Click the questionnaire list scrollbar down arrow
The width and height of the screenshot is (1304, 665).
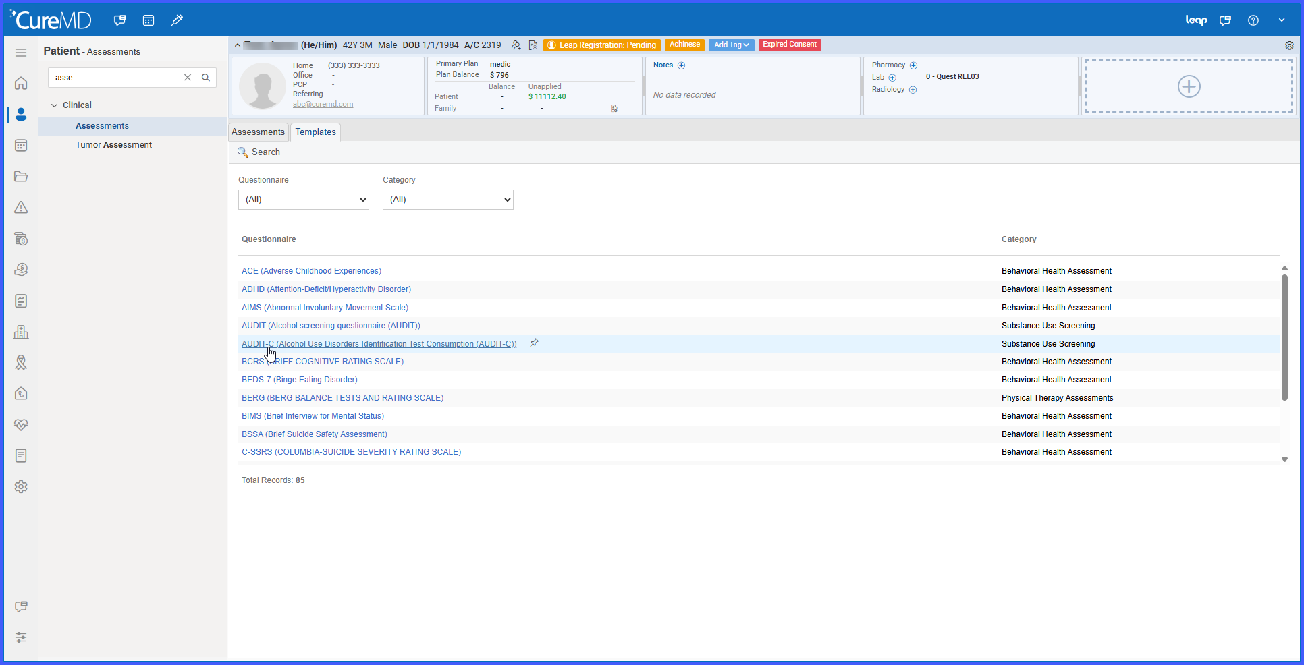[1284, 460]
